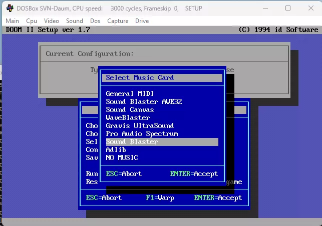The image size is (322, 226).
Task: Click F1=Warp in the main menu footer
Action: 160,197
